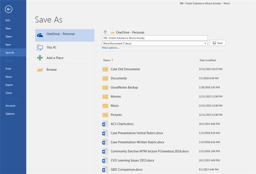Select New in the backstage menu
256x174 pixels.
pyautogui.click(x=13, y=28)
